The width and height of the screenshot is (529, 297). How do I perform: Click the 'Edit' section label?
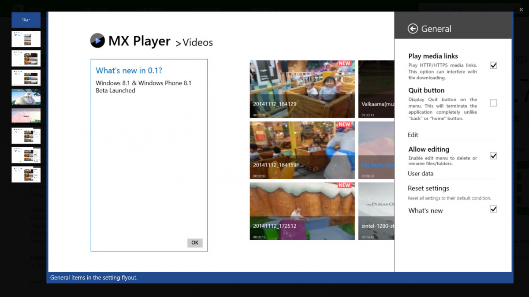[413, 135]
